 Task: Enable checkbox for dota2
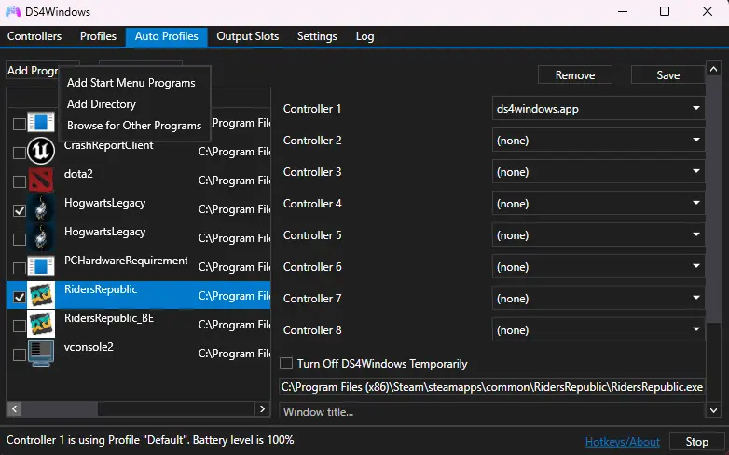(x=19, y=181)
